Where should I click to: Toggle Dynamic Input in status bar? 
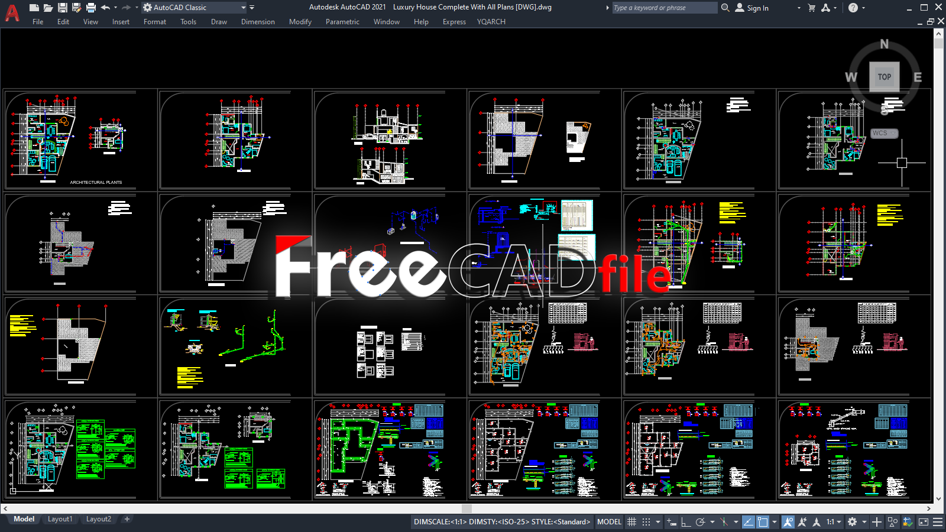coord(671,522)
